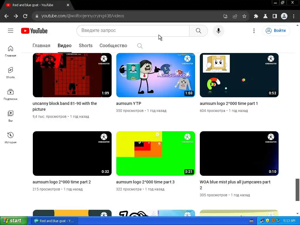Click the scrollbar down arrow

point(297,214)
